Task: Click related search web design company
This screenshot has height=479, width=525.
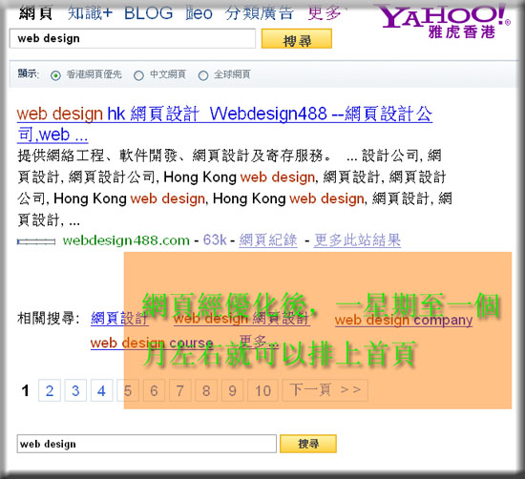Action: (404, 320)
